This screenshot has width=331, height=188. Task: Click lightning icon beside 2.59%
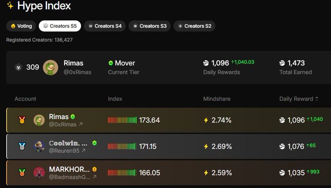(206, 173)
